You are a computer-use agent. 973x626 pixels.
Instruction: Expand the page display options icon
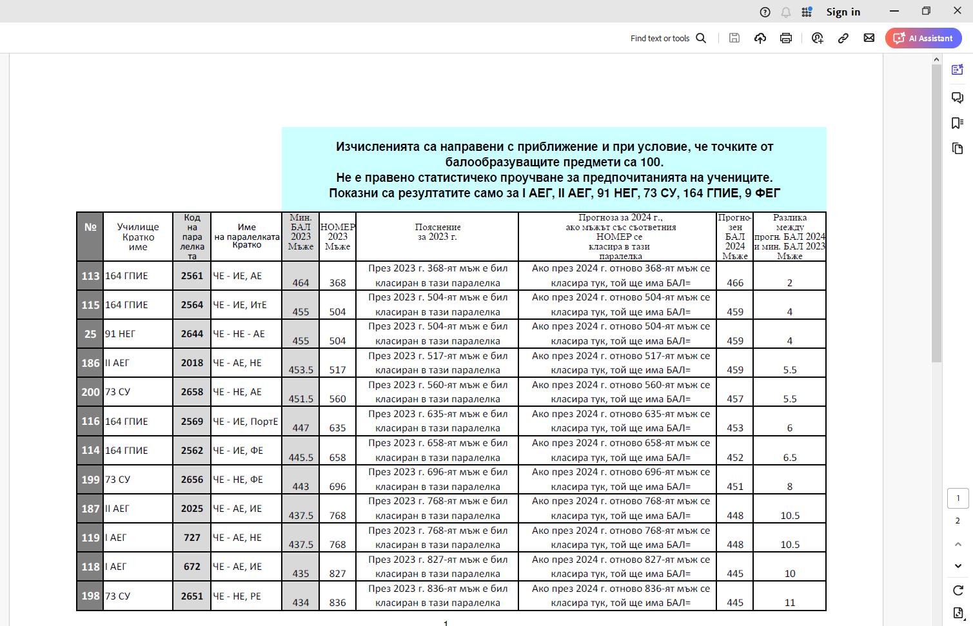[x=958, y=612]
